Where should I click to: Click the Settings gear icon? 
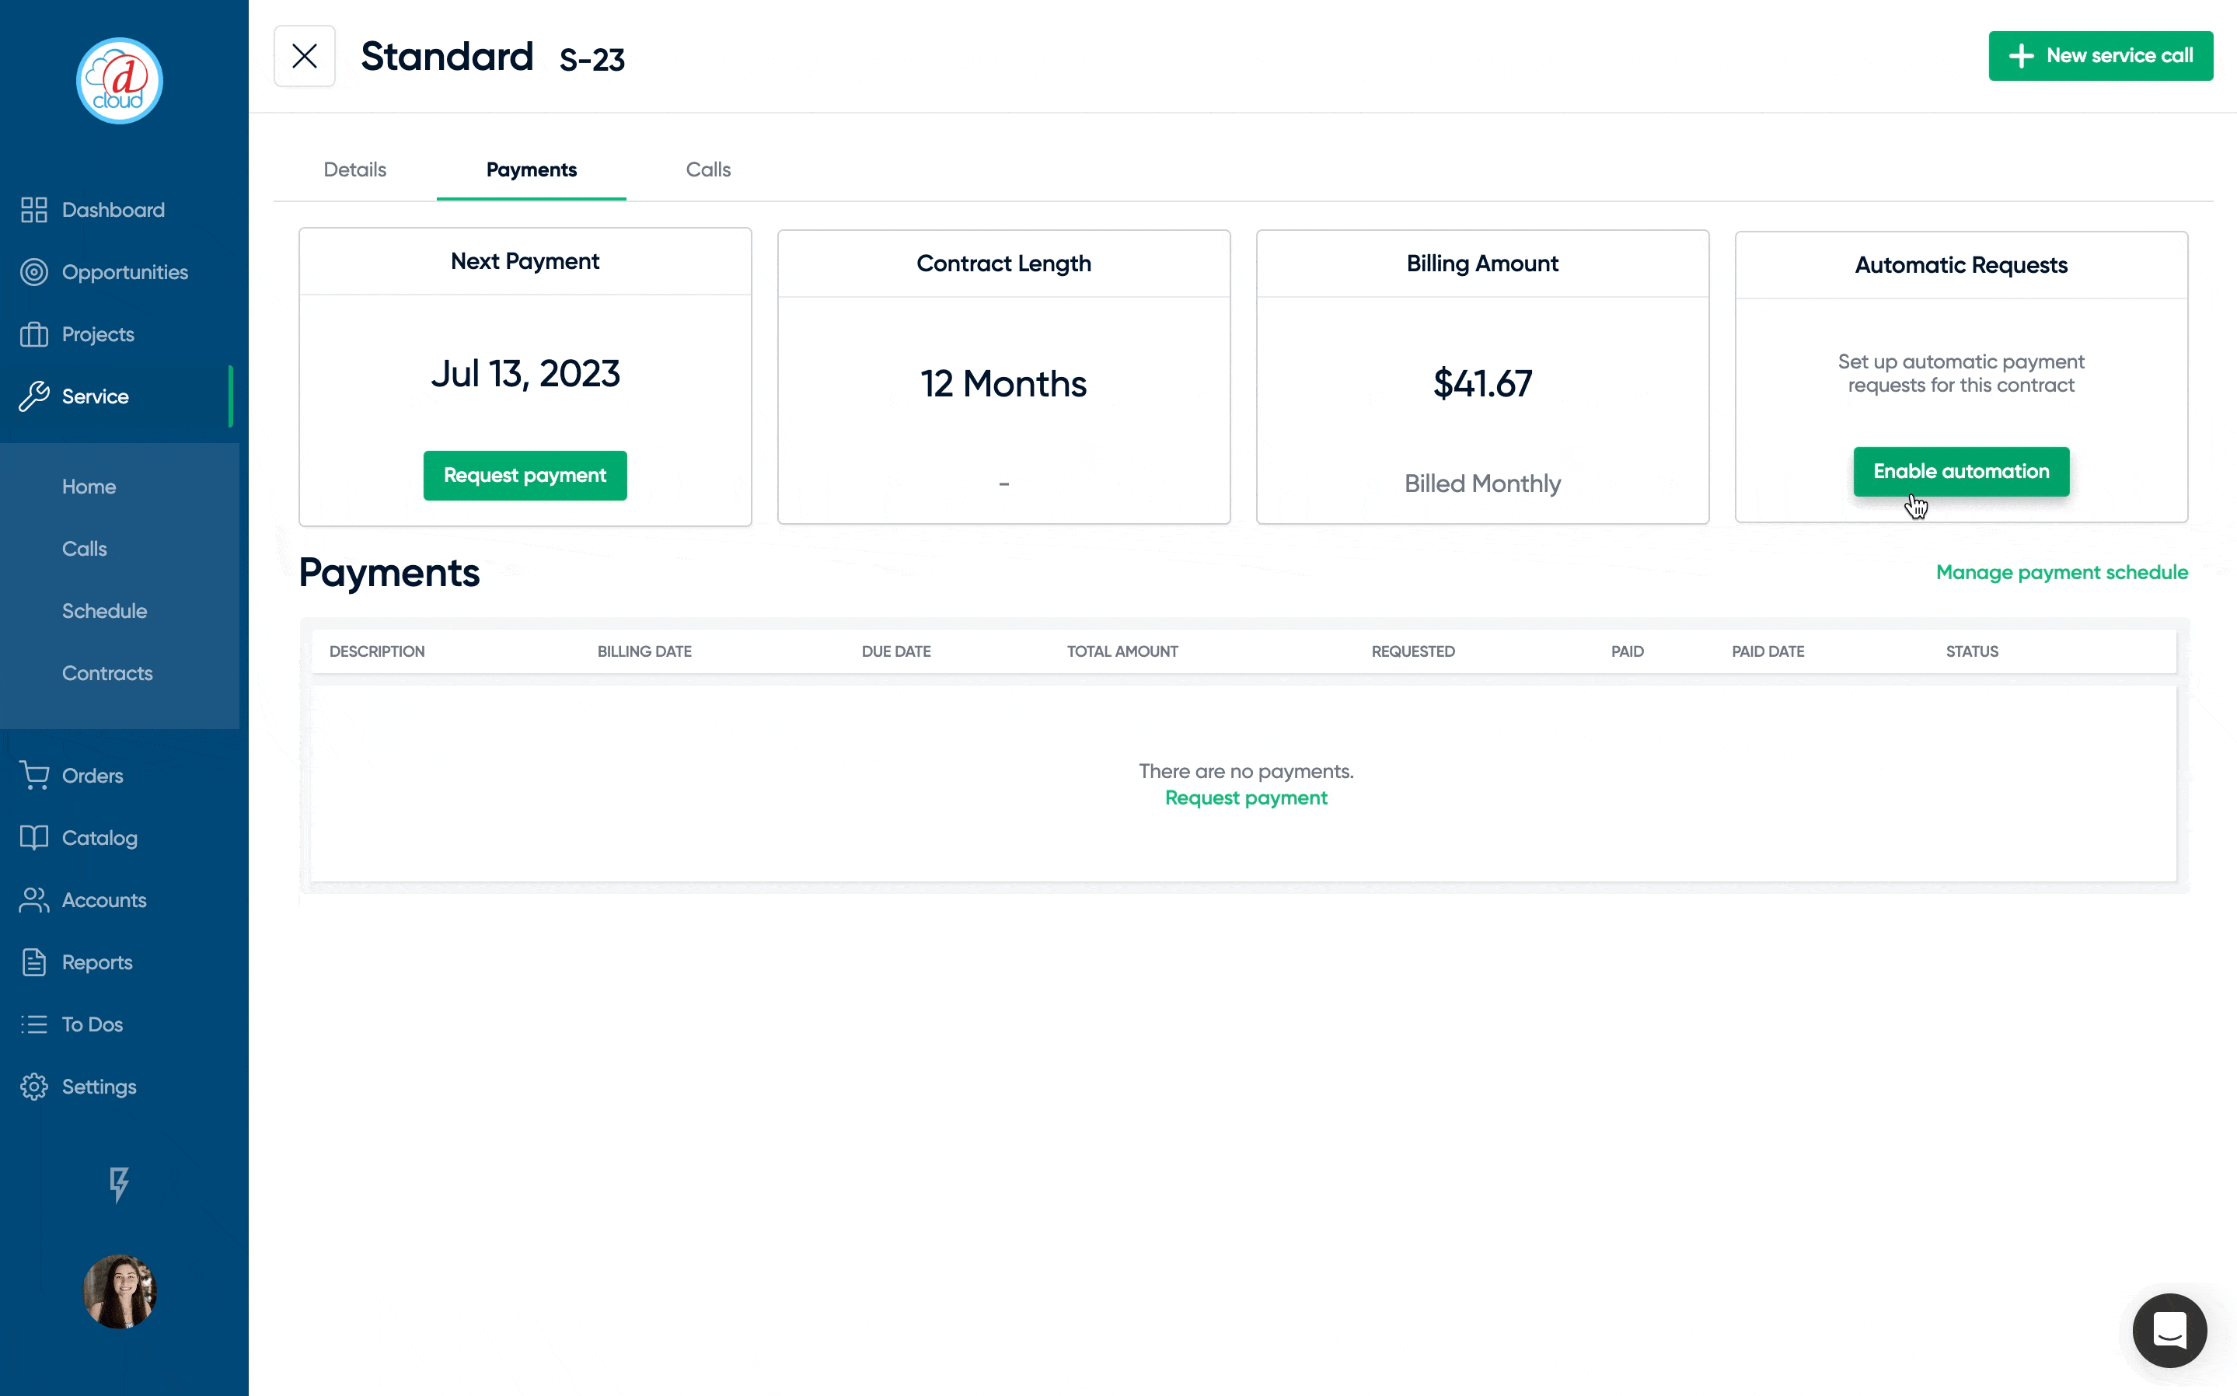coord(34,1087)
